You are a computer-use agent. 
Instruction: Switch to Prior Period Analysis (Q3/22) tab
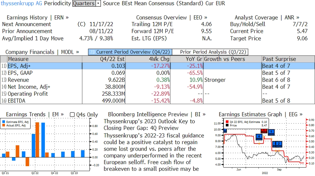[210, 52]
